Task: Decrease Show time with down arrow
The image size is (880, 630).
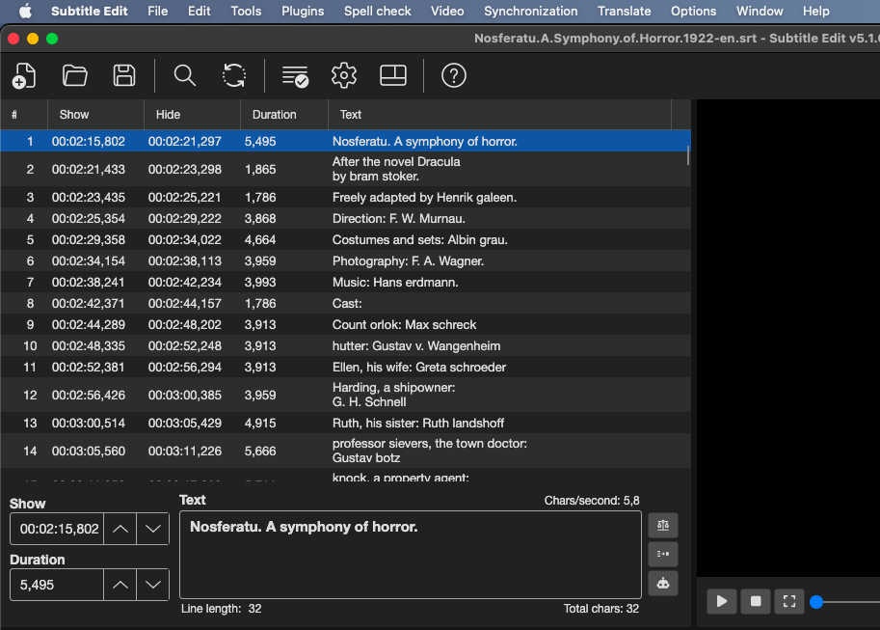Action: (152, 529)
